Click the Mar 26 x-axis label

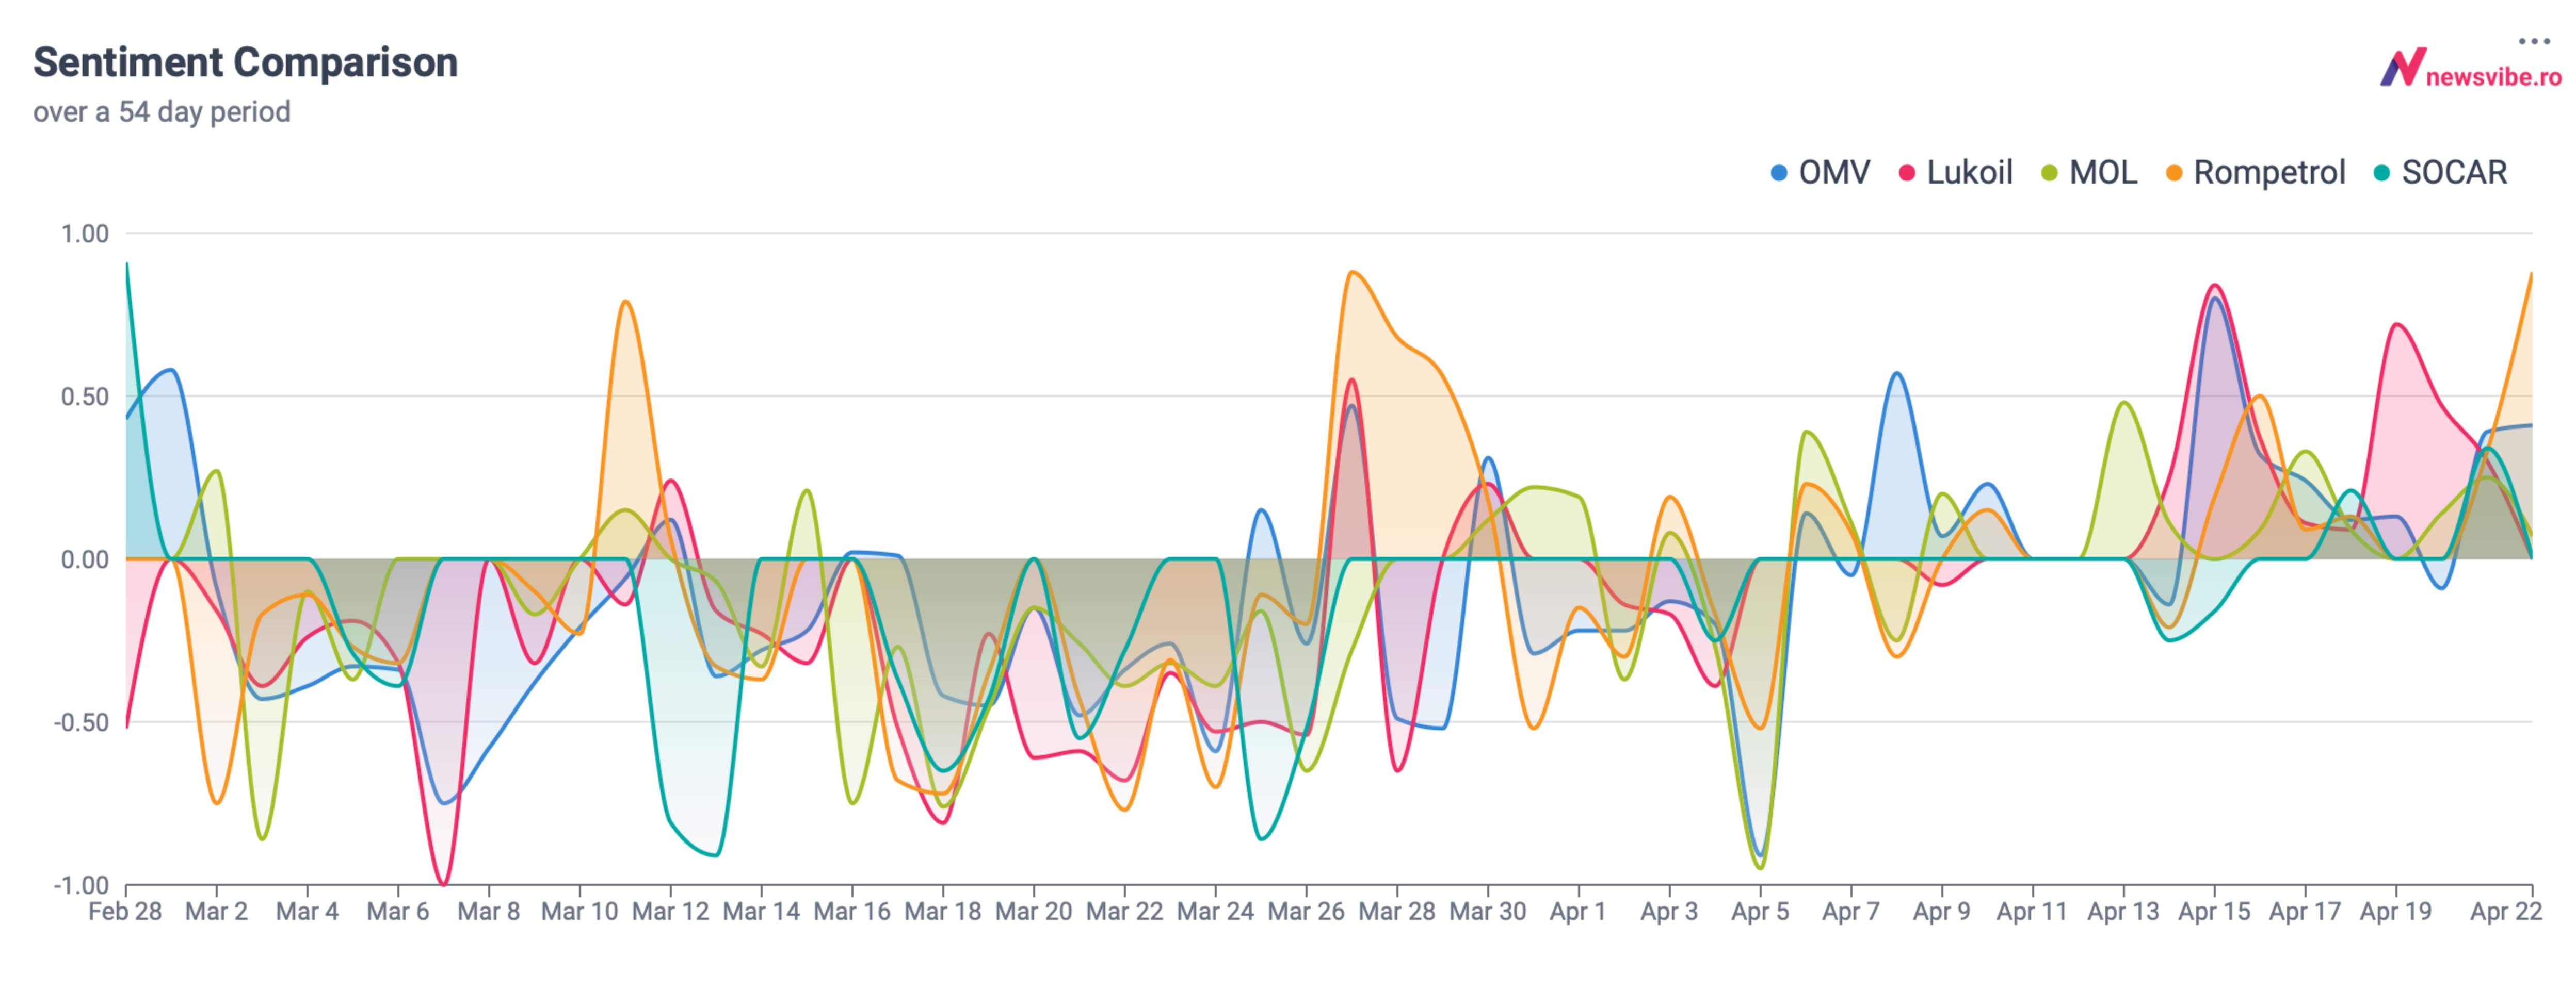pyautogui.click(x=1306, y=912)
